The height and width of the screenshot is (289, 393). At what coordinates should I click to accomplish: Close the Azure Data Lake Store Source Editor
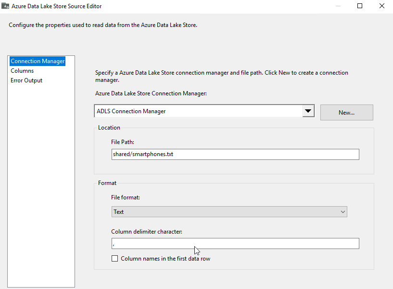(x=382, y=6)
